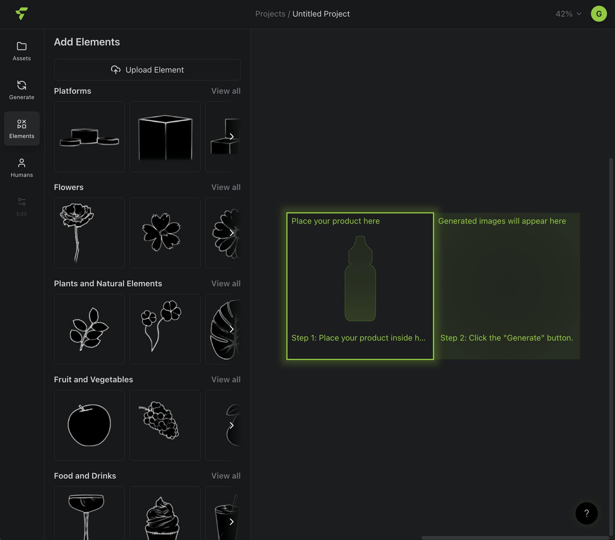Image resolution: width=615 pixels, height=540 pixels.
Task: Click the Untitled Project title
Action: (321, 14)
